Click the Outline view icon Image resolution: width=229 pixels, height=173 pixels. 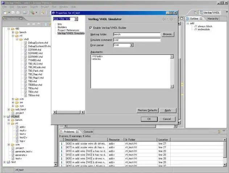188,19
